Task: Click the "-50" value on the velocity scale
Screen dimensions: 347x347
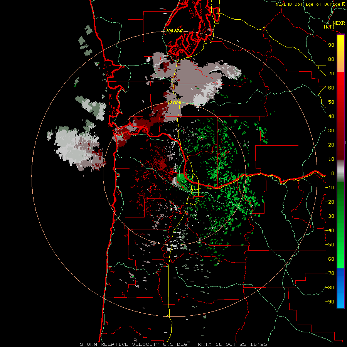Action: click(x=330, y=245)
